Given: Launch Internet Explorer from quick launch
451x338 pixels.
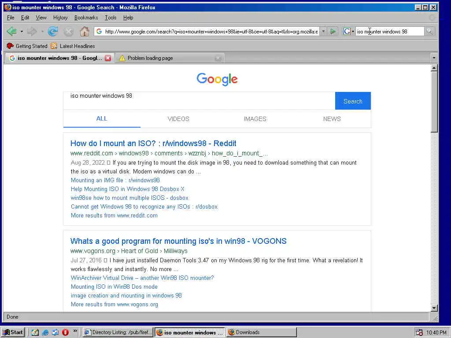Looking at the screenshot, I should pyautogui.click(x=45, y=332).
